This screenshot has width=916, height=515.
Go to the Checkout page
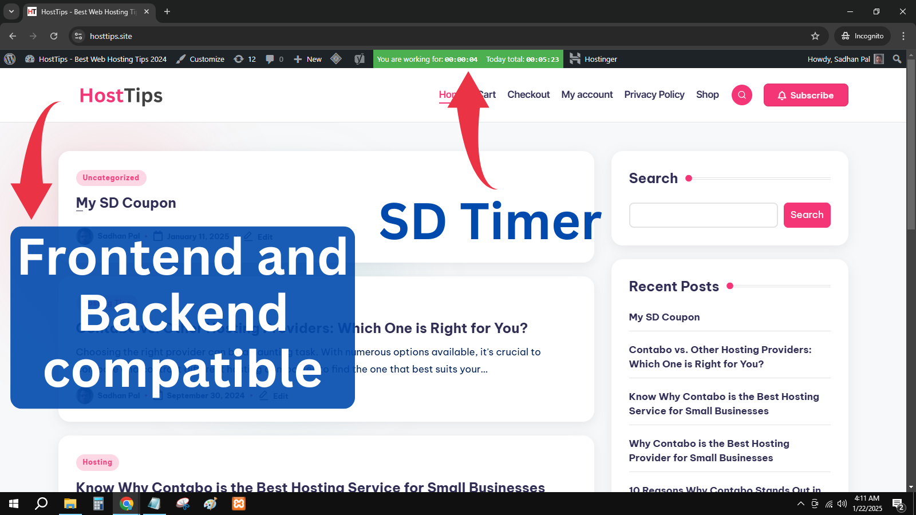coord(528,94)
